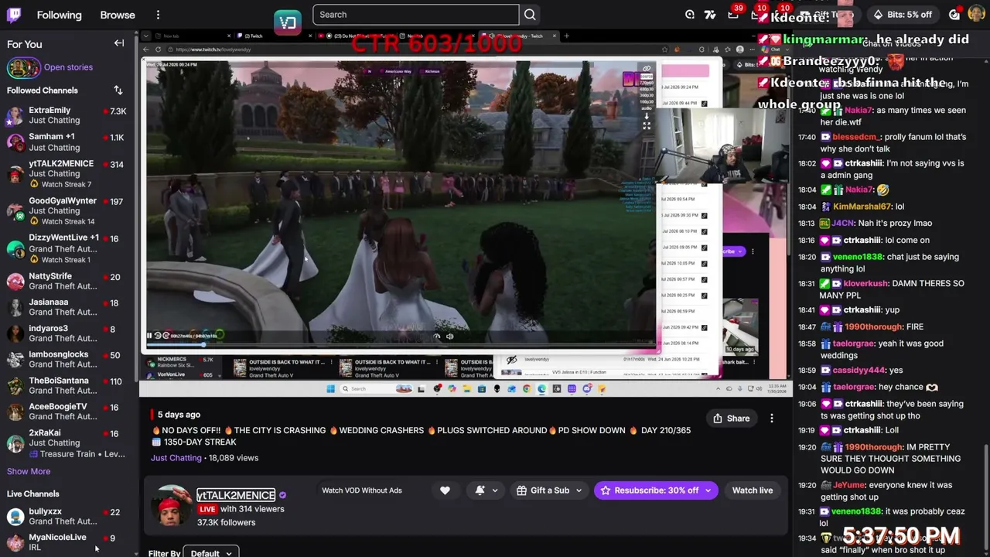The height and width of the screenshot is (557, 990).
Task: Click ctrkashiii username in chat at 18:02
Action: 864,163
